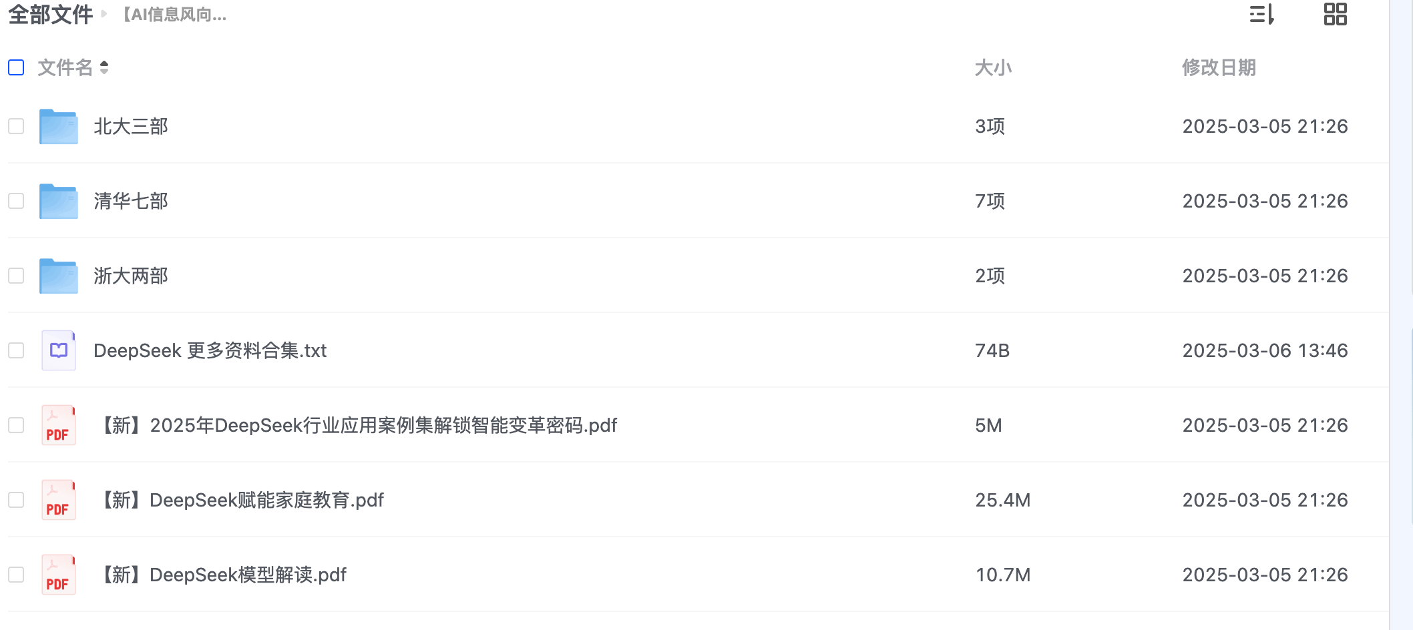Select checkbox for DeepSeek 更多资料合集.txt

(16, 350)
